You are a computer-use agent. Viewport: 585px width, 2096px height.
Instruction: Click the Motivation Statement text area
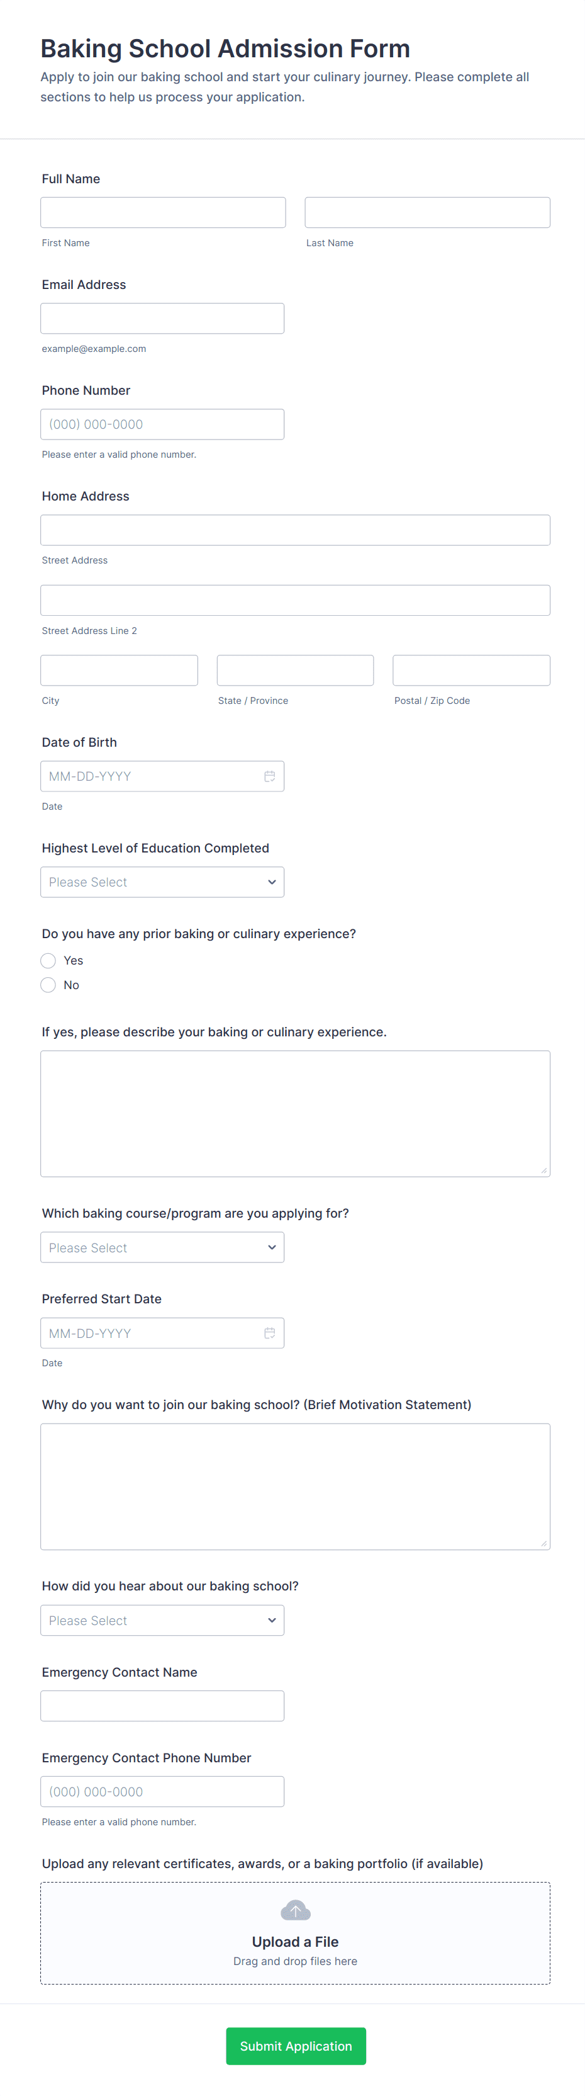pyautogui.click(x=295, y=1486)
